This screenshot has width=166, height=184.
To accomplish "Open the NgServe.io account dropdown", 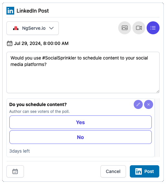I will (33, 28).
